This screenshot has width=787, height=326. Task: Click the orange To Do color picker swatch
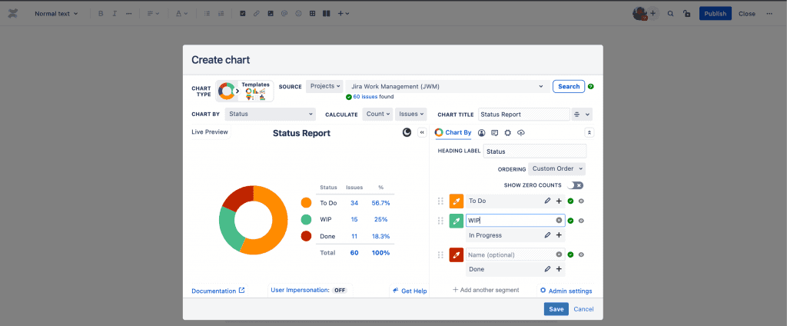click(x=457, y=201)
